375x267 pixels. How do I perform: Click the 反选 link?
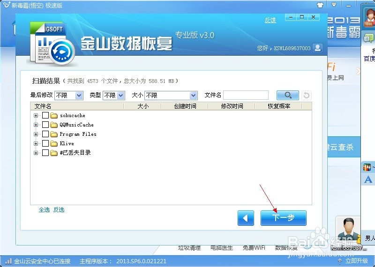[x=59, y=210]
